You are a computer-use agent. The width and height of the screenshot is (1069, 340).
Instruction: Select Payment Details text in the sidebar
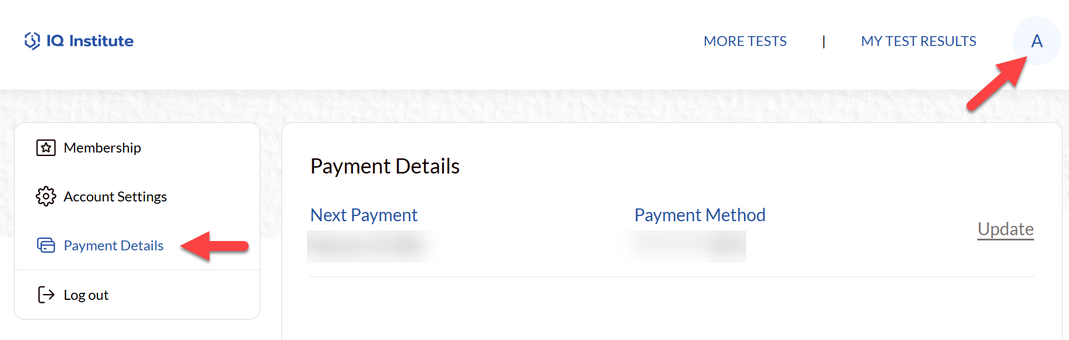click(x=113, y=246)
